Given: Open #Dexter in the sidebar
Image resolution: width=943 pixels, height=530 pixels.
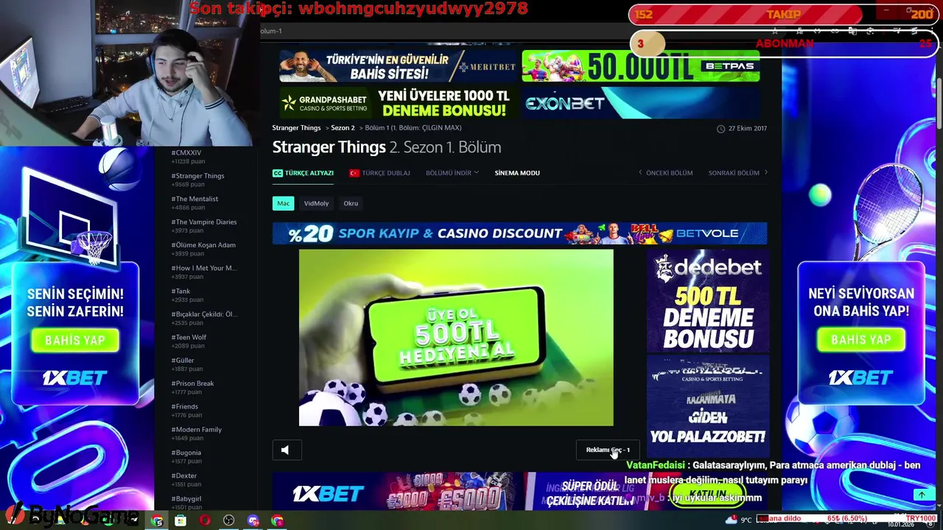Looking at the screenshot, I should [x=184, y=476].
